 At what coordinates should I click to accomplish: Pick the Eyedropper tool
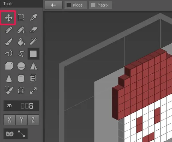click(34, 17)
